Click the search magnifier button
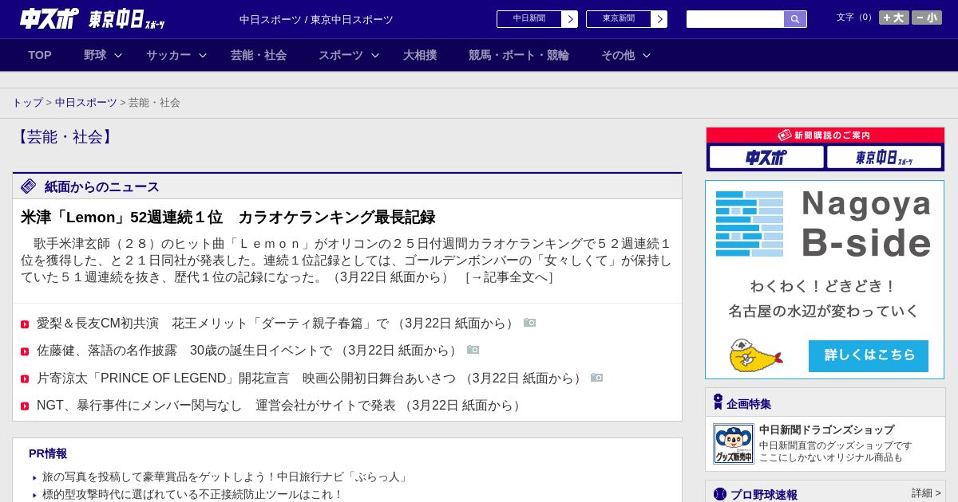 [x=795, y=19]
